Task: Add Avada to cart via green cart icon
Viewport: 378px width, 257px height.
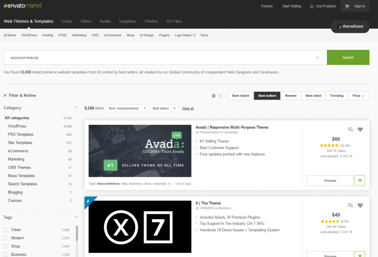Action: click(x=360, y=180)
